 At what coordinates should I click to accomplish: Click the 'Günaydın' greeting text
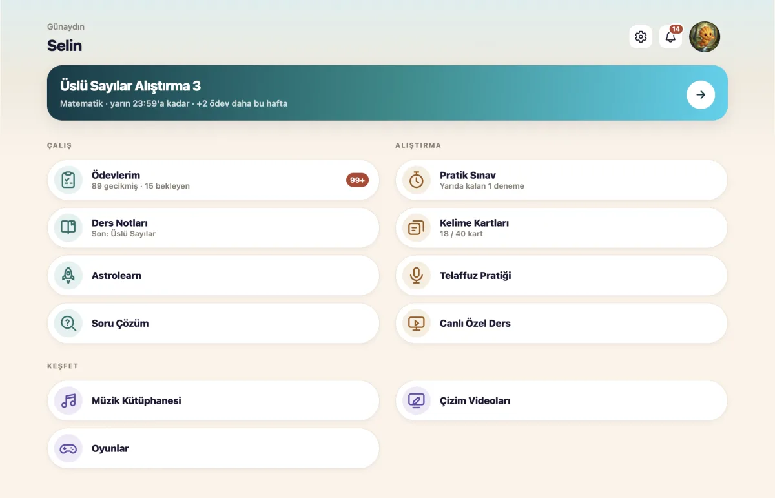pyautogui.click(x=66, y=27)
